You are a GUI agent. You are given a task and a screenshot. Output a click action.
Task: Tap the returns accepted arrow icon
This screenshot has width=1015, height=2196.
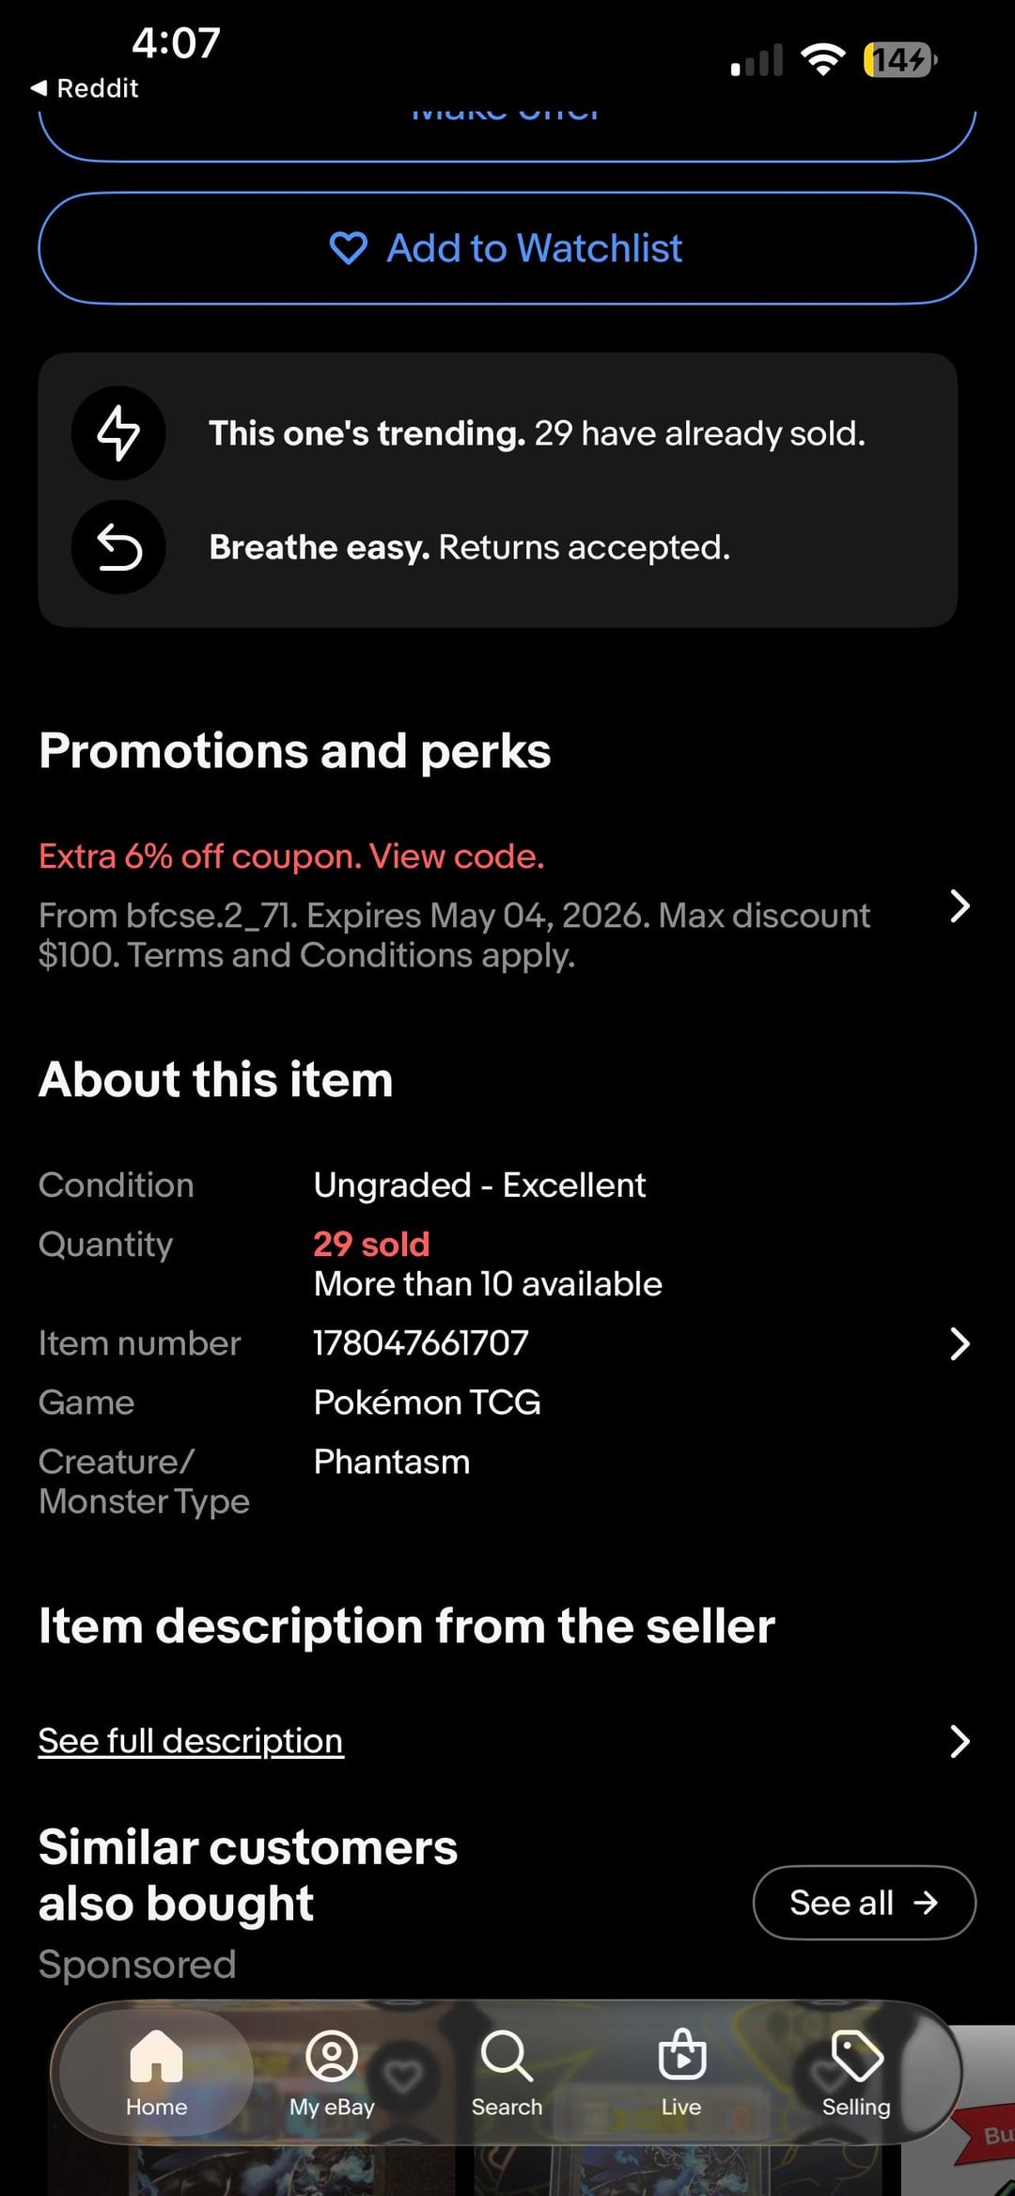[x=118, y=547]
